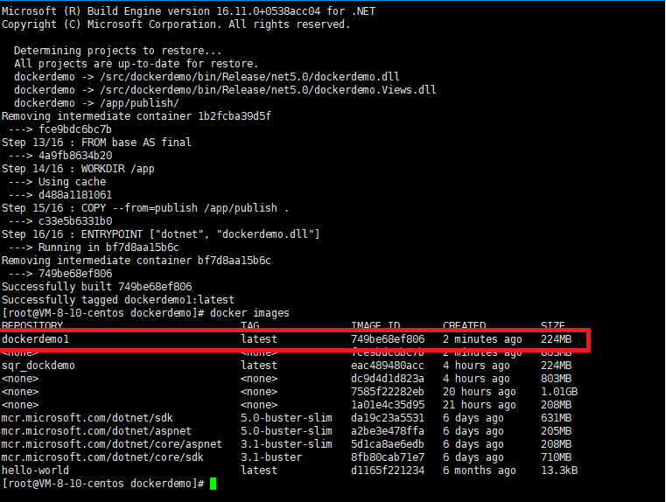
Task: Click 'Microsoft (R) Build Engine version' line
Action: (x=188, y=11)
